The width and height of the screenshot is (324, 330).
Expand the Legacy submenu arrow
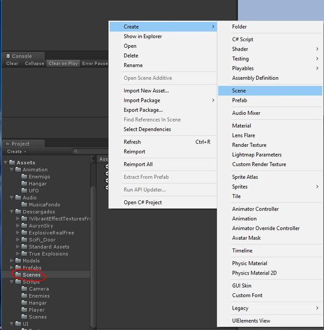(317, 308)
